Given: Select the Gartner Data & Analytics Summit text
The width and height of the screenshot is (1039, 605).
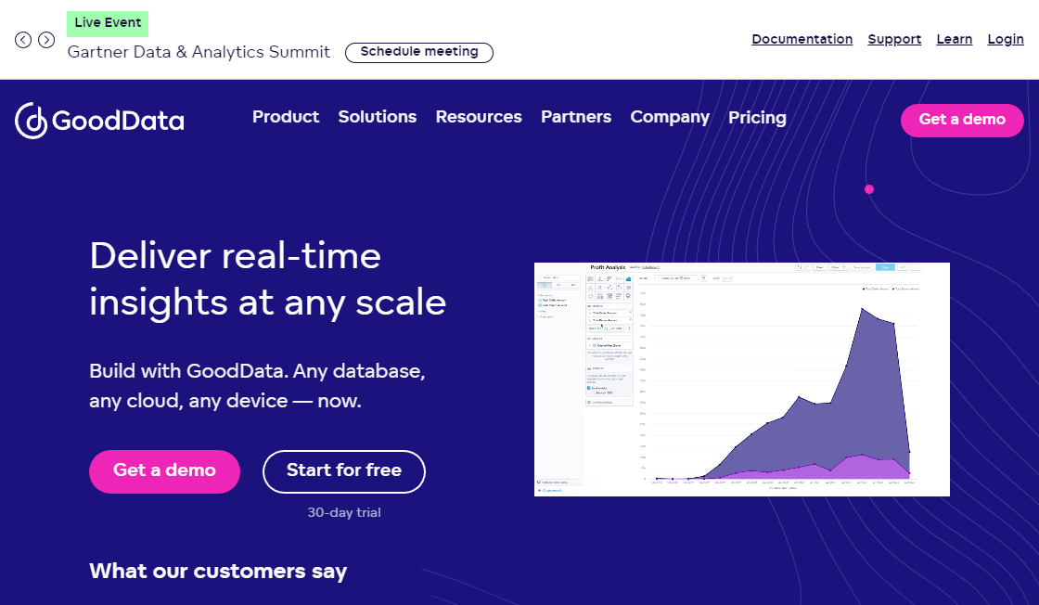Looking at the screenshot, I should [x=199, y=52].
